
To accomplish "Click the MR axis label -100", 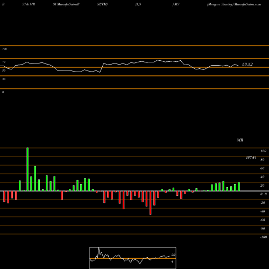I will [264, 237].
